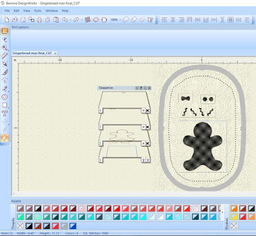
Task: Click the Save icon in toolbar
Action: [23, 20]
